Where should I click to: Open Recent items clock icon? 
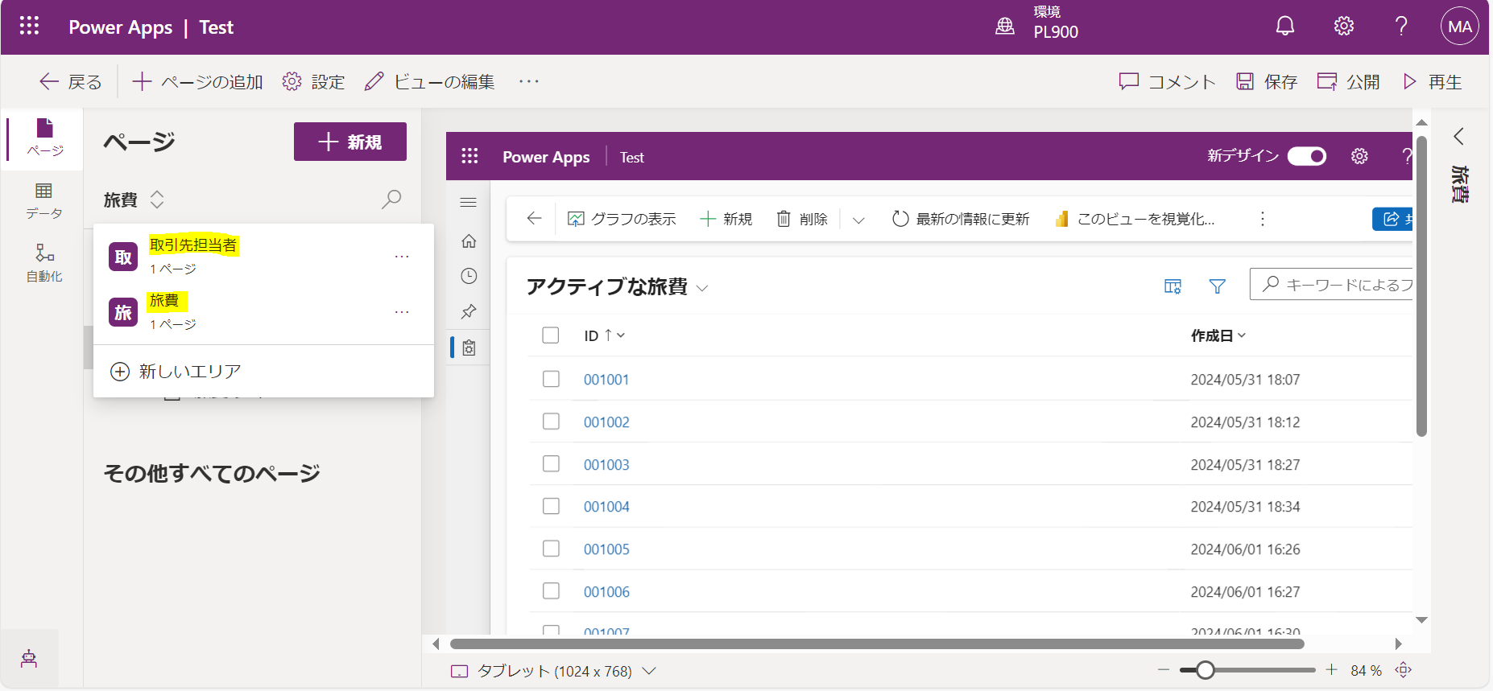[469, 276]
